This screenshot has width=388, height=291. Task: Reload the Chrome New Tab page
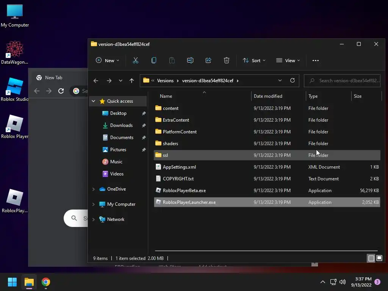[x=61, y=91]
